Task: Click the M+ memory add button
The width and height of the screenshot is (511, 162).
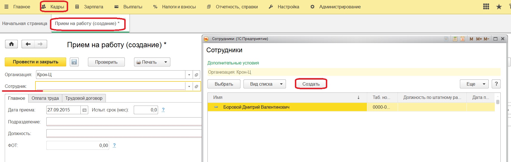Action: tap(479, 39)
